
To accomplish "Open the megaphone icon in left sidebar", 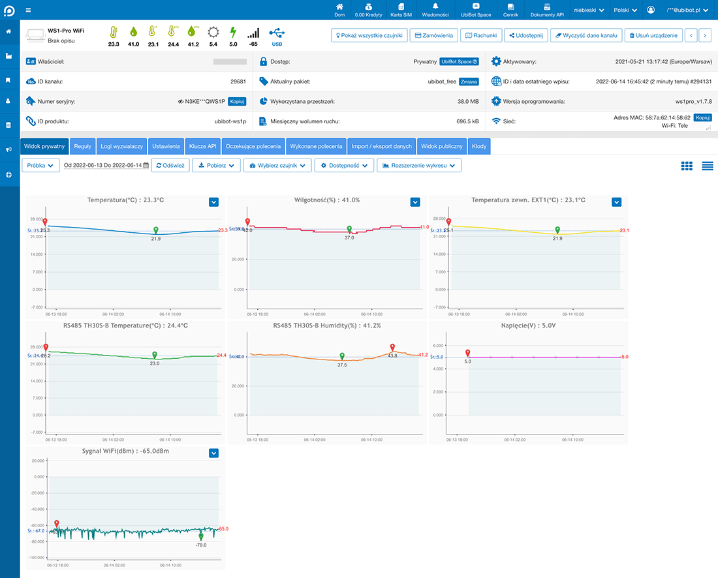I will click(8, 149).
